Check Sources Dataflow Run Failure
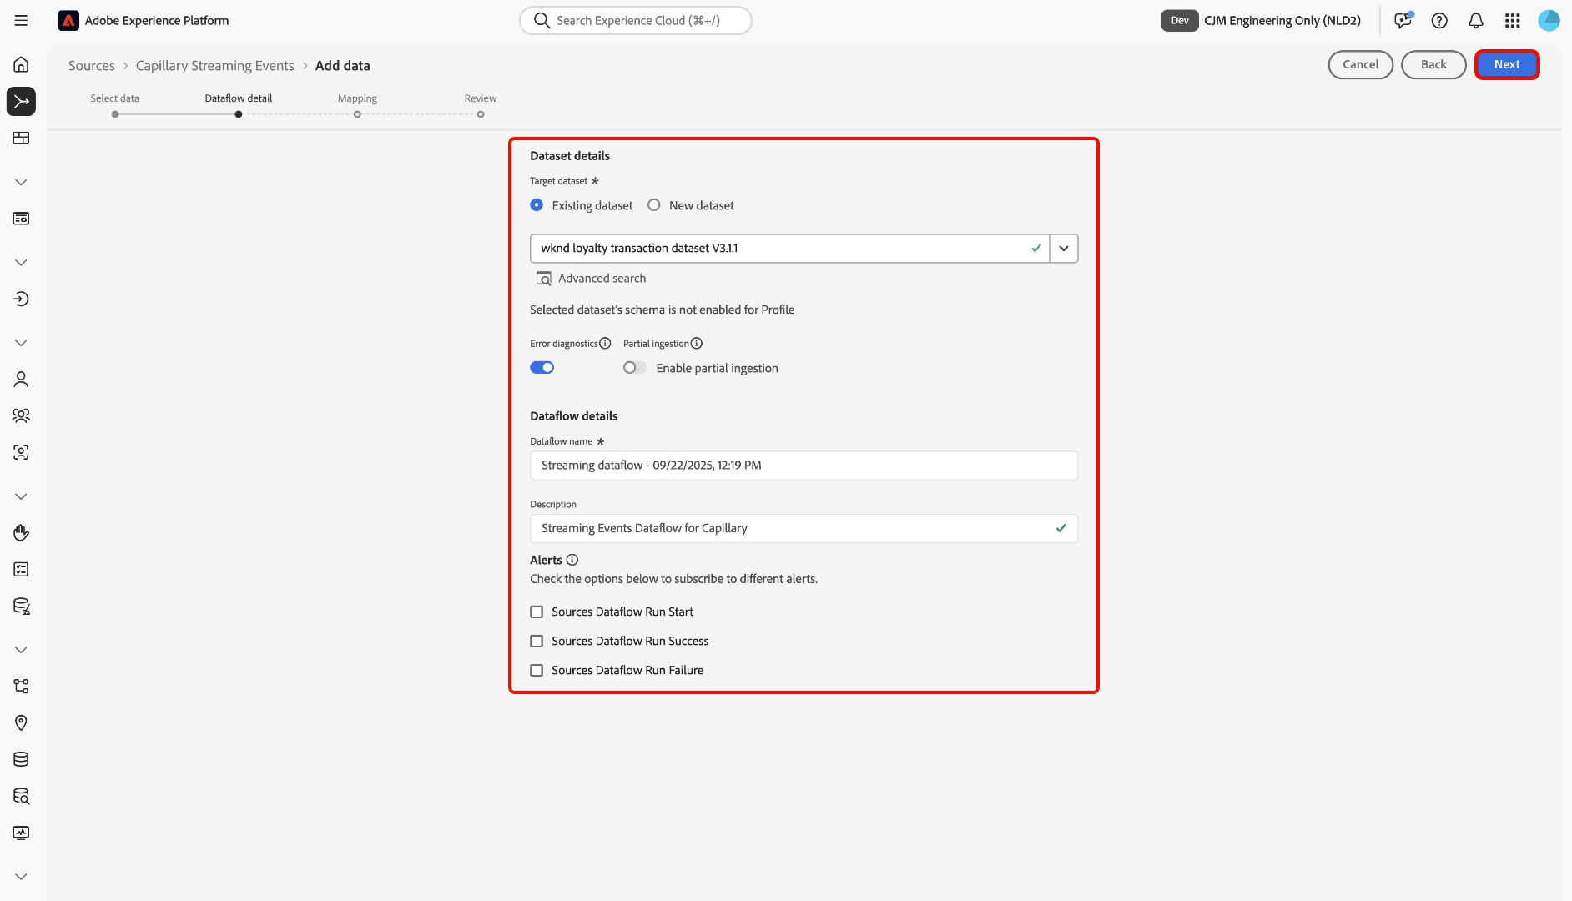The width and height of the screenshot is (1572, 901). [537, 671]
